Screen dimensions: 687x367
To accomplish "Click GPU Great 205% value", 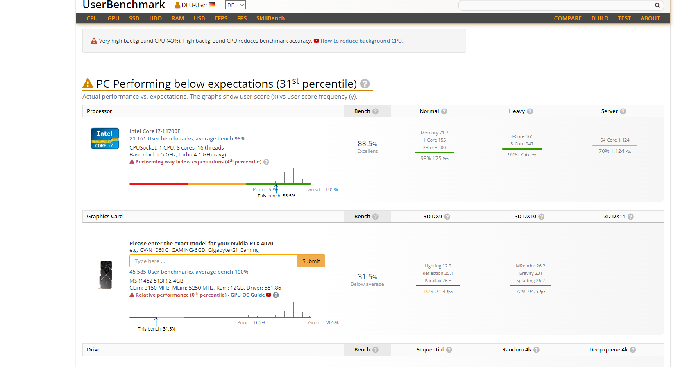I will coord(332,323).
